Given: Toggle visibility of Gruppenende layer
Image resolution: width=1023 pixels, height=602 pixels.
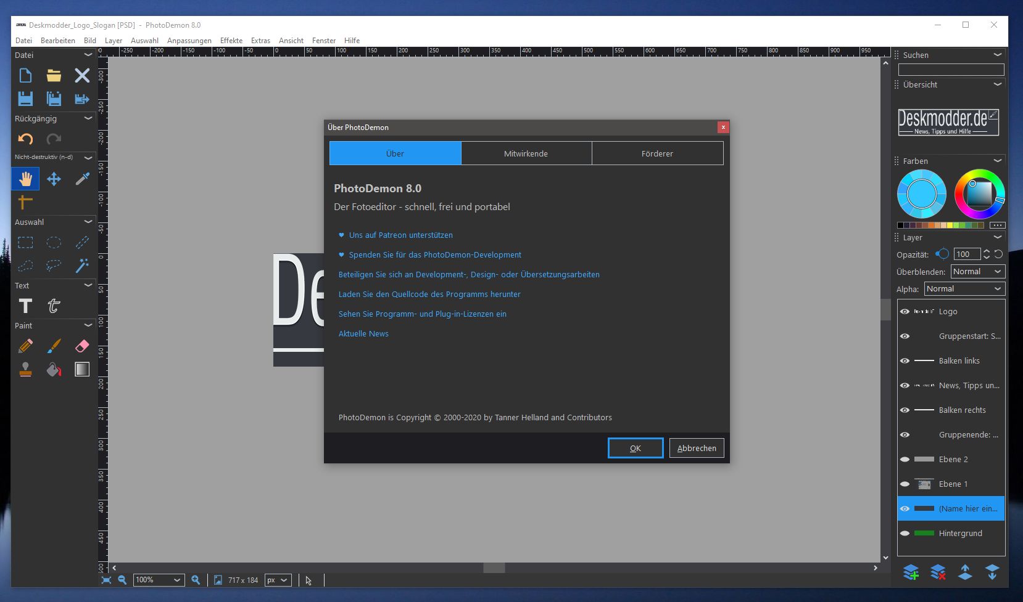Looking at the screenshot, I should pyautogui.click(x=905, y=435).
